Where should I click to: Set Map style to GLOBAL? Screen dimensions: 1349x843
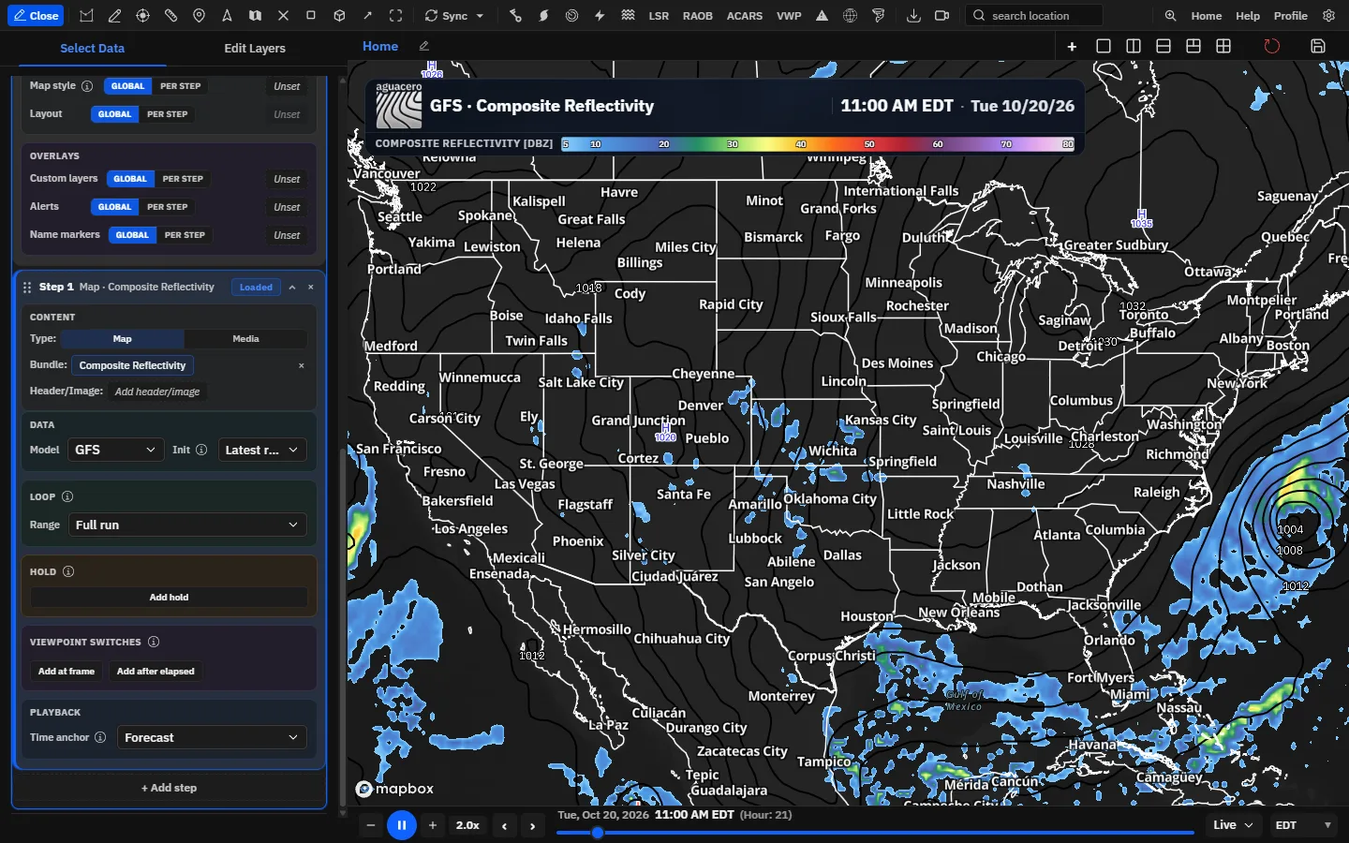coord(127,86)
